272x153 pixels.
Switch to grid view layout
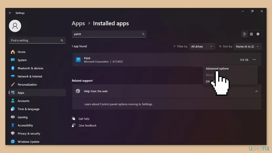(251, 34)
